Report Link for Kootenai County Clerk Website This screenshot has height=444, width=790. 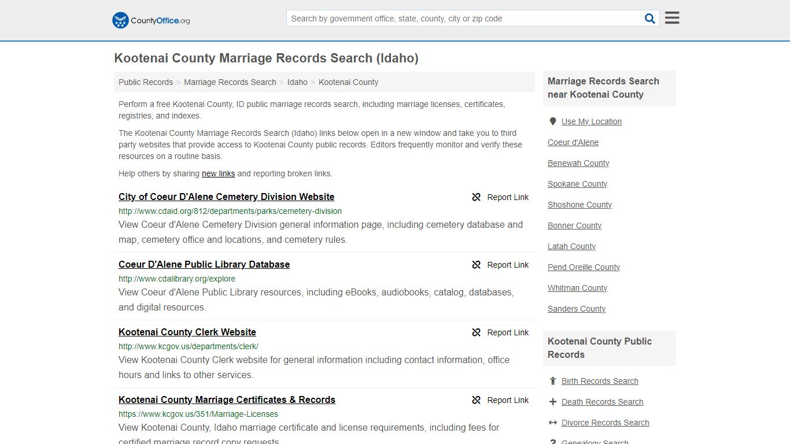pyautogui.click(x=508, y=332)
